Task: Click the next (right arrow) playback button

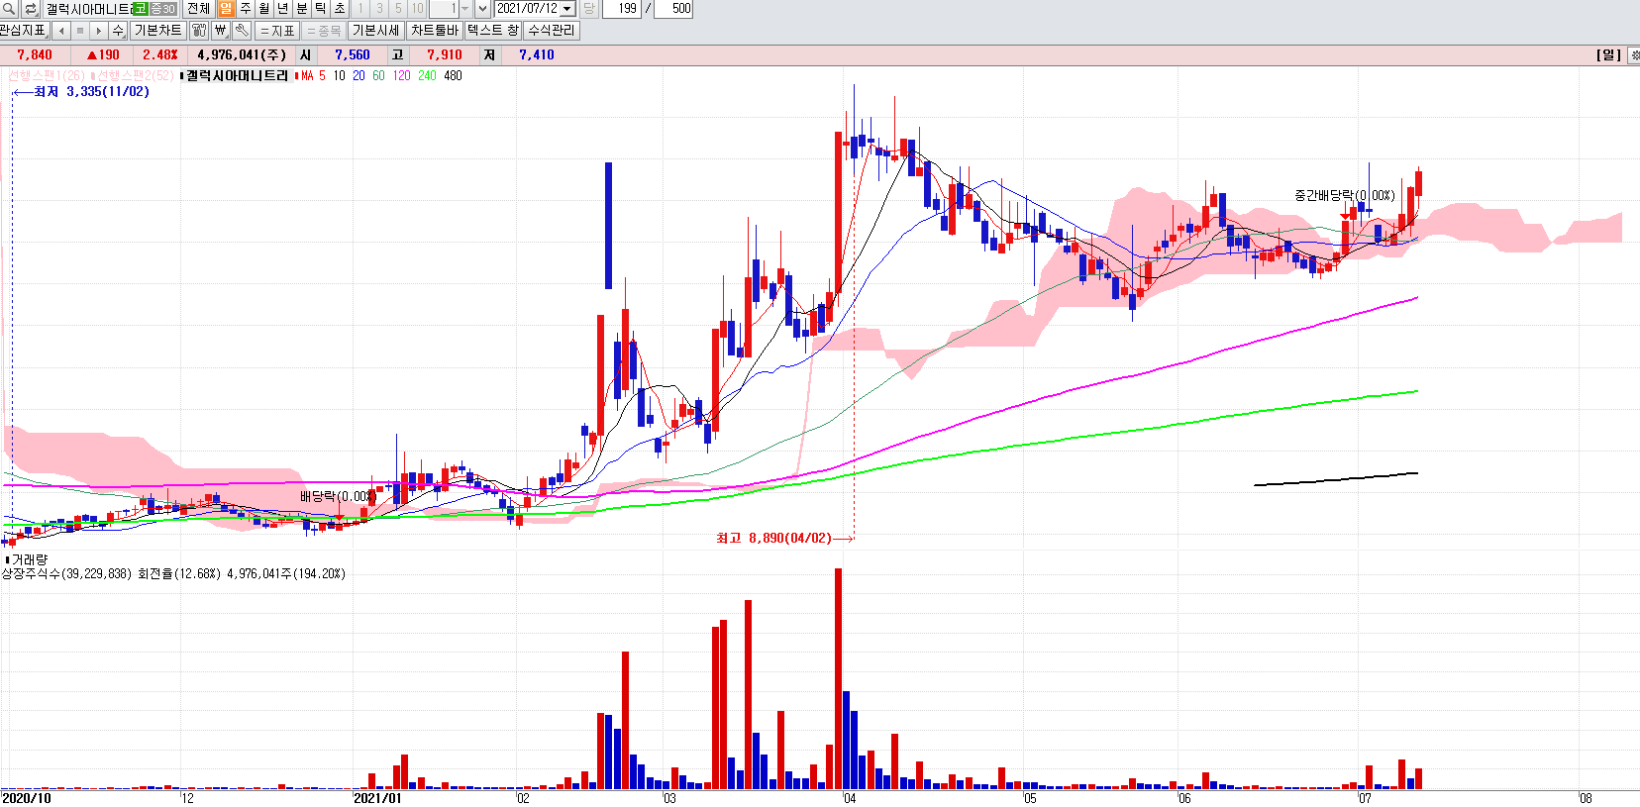Action: 99,31
